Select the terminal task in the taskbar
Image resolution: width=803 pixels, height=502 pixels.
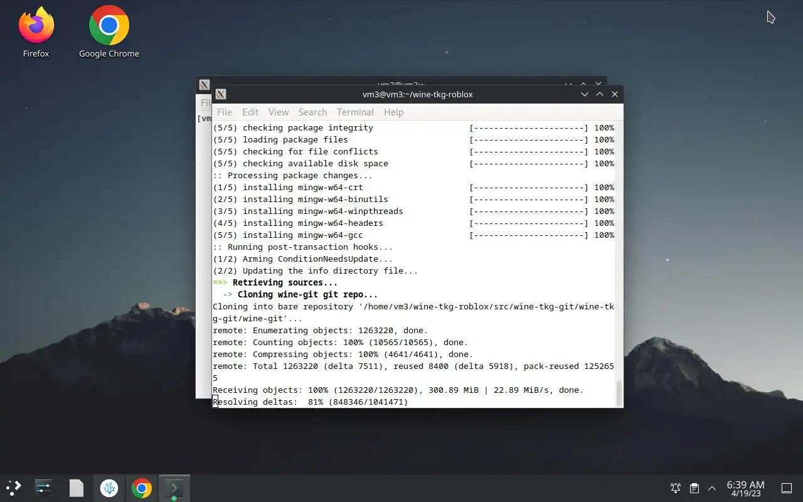[x=174, y=488]
